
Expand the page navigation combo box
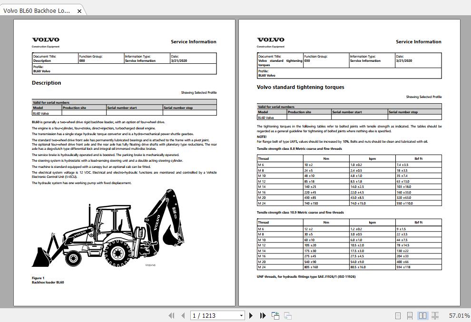[241, 315]
